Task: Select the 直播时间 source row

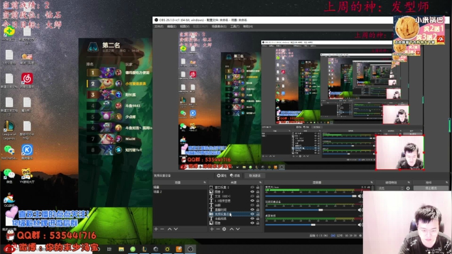Action: 234,209
